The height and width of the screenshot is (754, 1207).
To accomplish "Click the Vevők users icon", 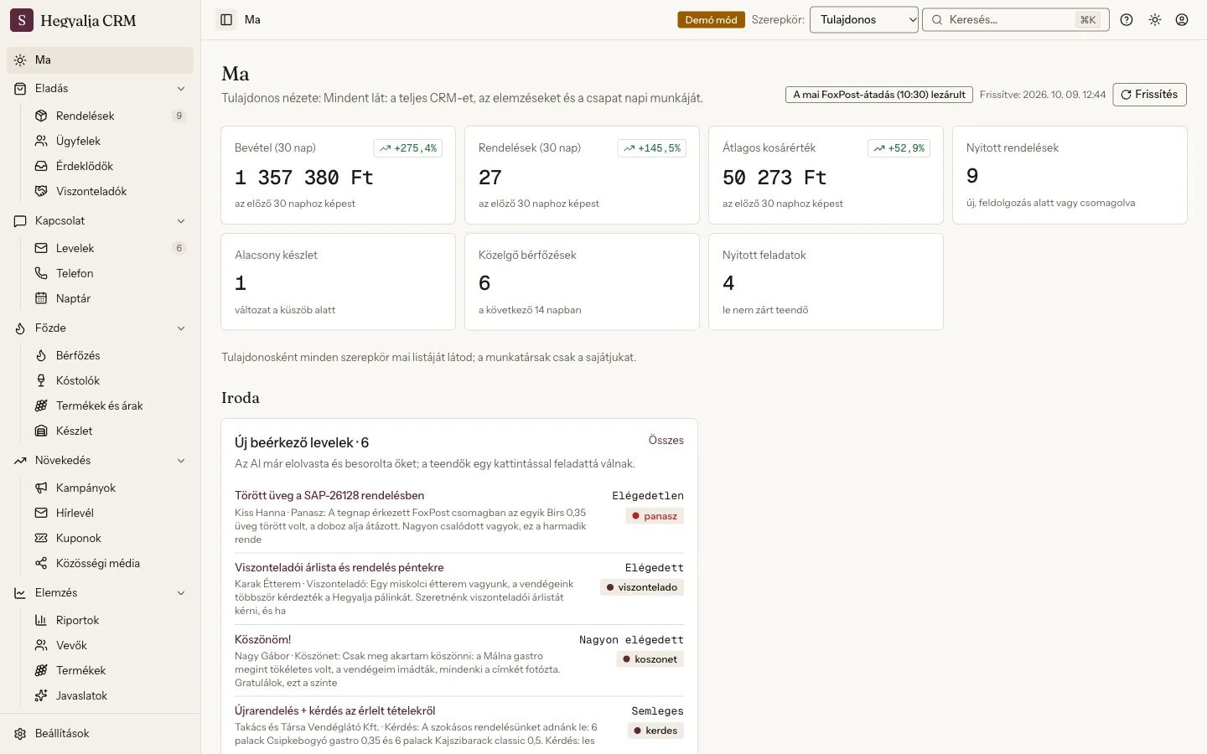I will pos(41,645).
